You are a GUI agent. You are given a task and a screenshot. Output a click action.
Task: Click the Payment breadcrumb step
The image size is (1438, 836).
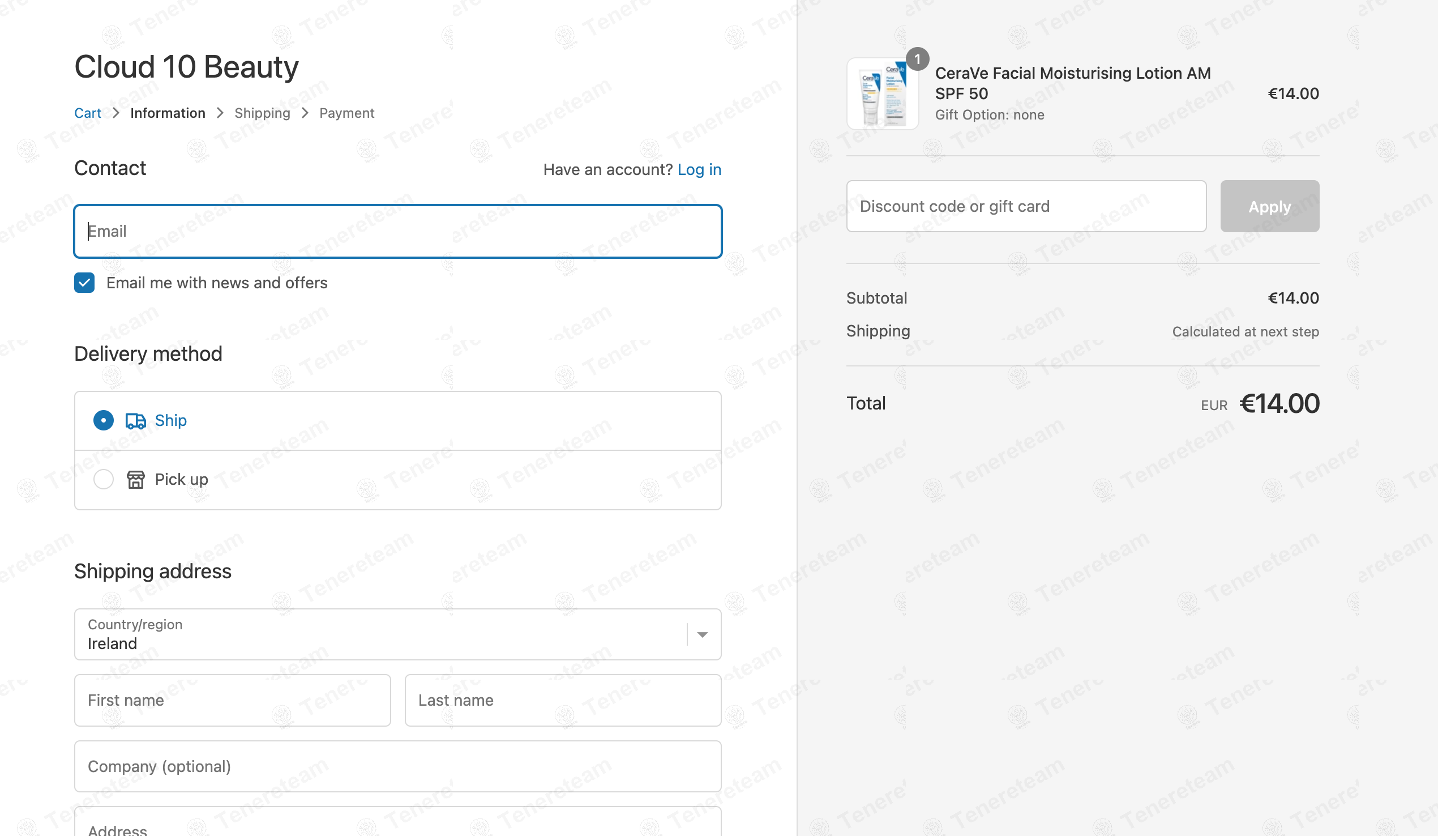click(347, 113)
